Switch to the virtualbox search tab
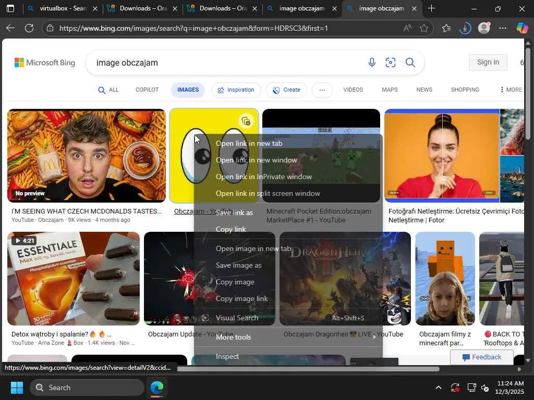 [63, 8]
